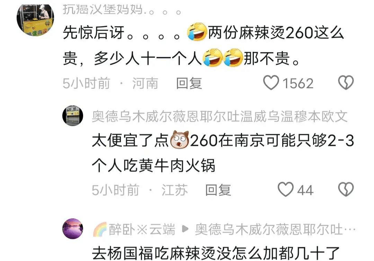Like the Jiangsu reply with 44 likes
This screenshot has width=374, height=261.
(x=285, y=189)
